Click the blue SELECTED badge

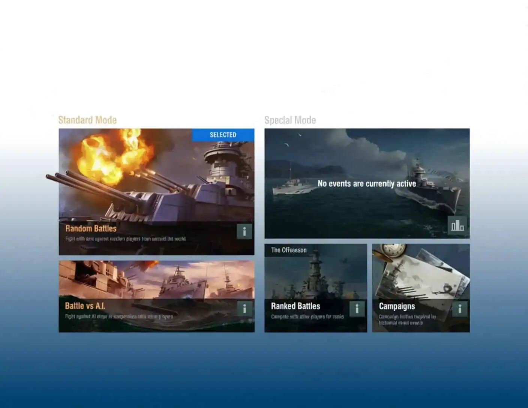223,135
